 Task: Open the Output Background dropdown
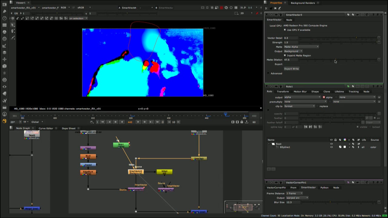pos(293,51)
